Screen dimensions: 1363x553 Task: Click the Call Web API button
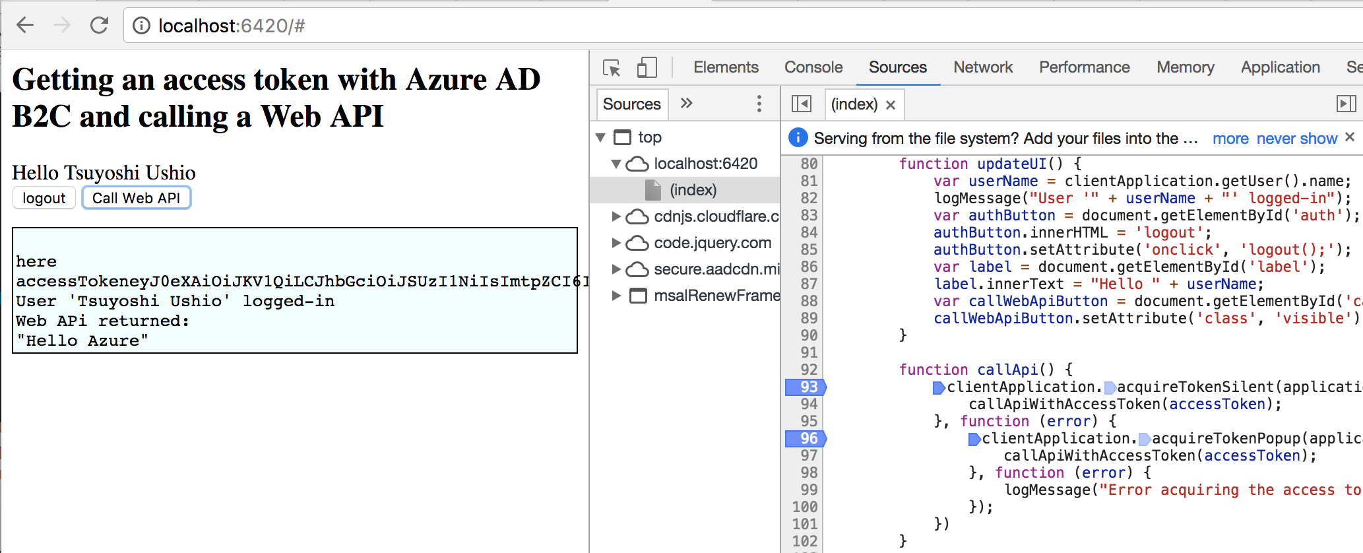(x=137, y=198)
